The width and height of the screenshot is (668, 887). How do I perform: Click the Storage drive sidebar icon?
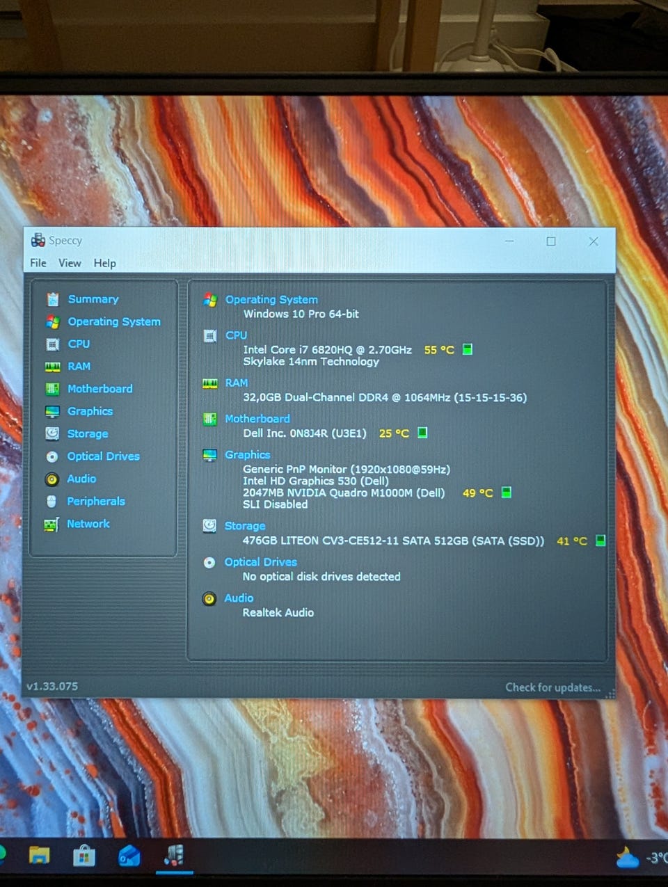[52, 433]
